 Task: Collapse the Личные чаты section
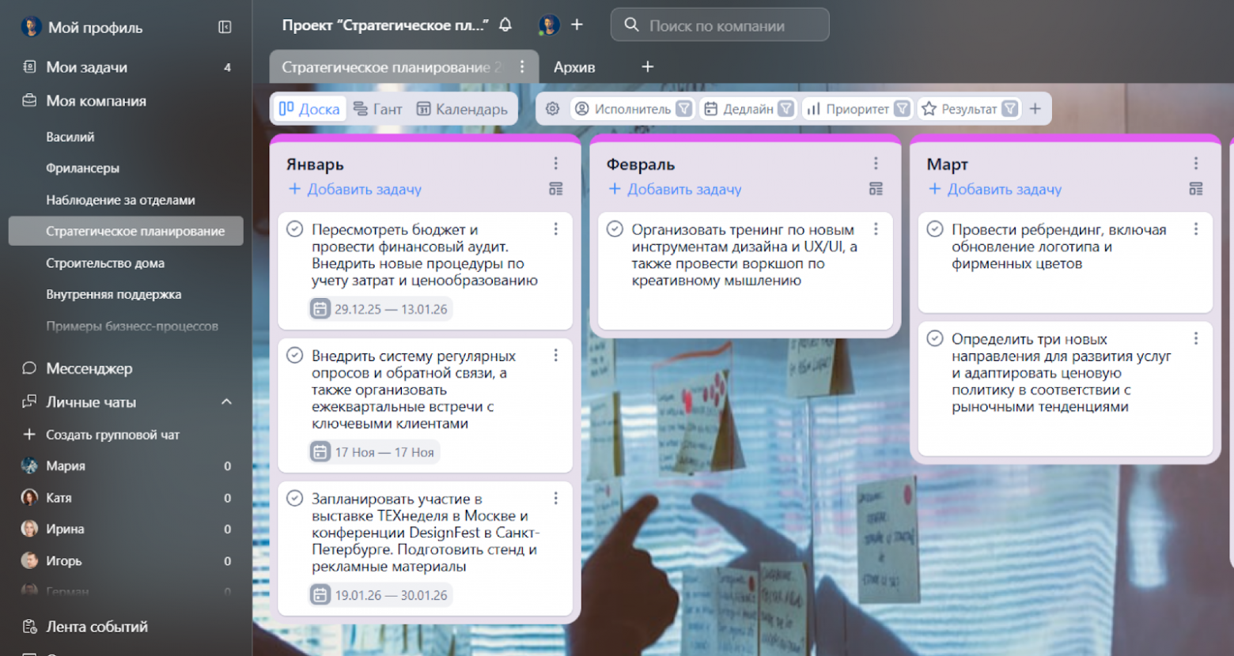tap(226, 402)
